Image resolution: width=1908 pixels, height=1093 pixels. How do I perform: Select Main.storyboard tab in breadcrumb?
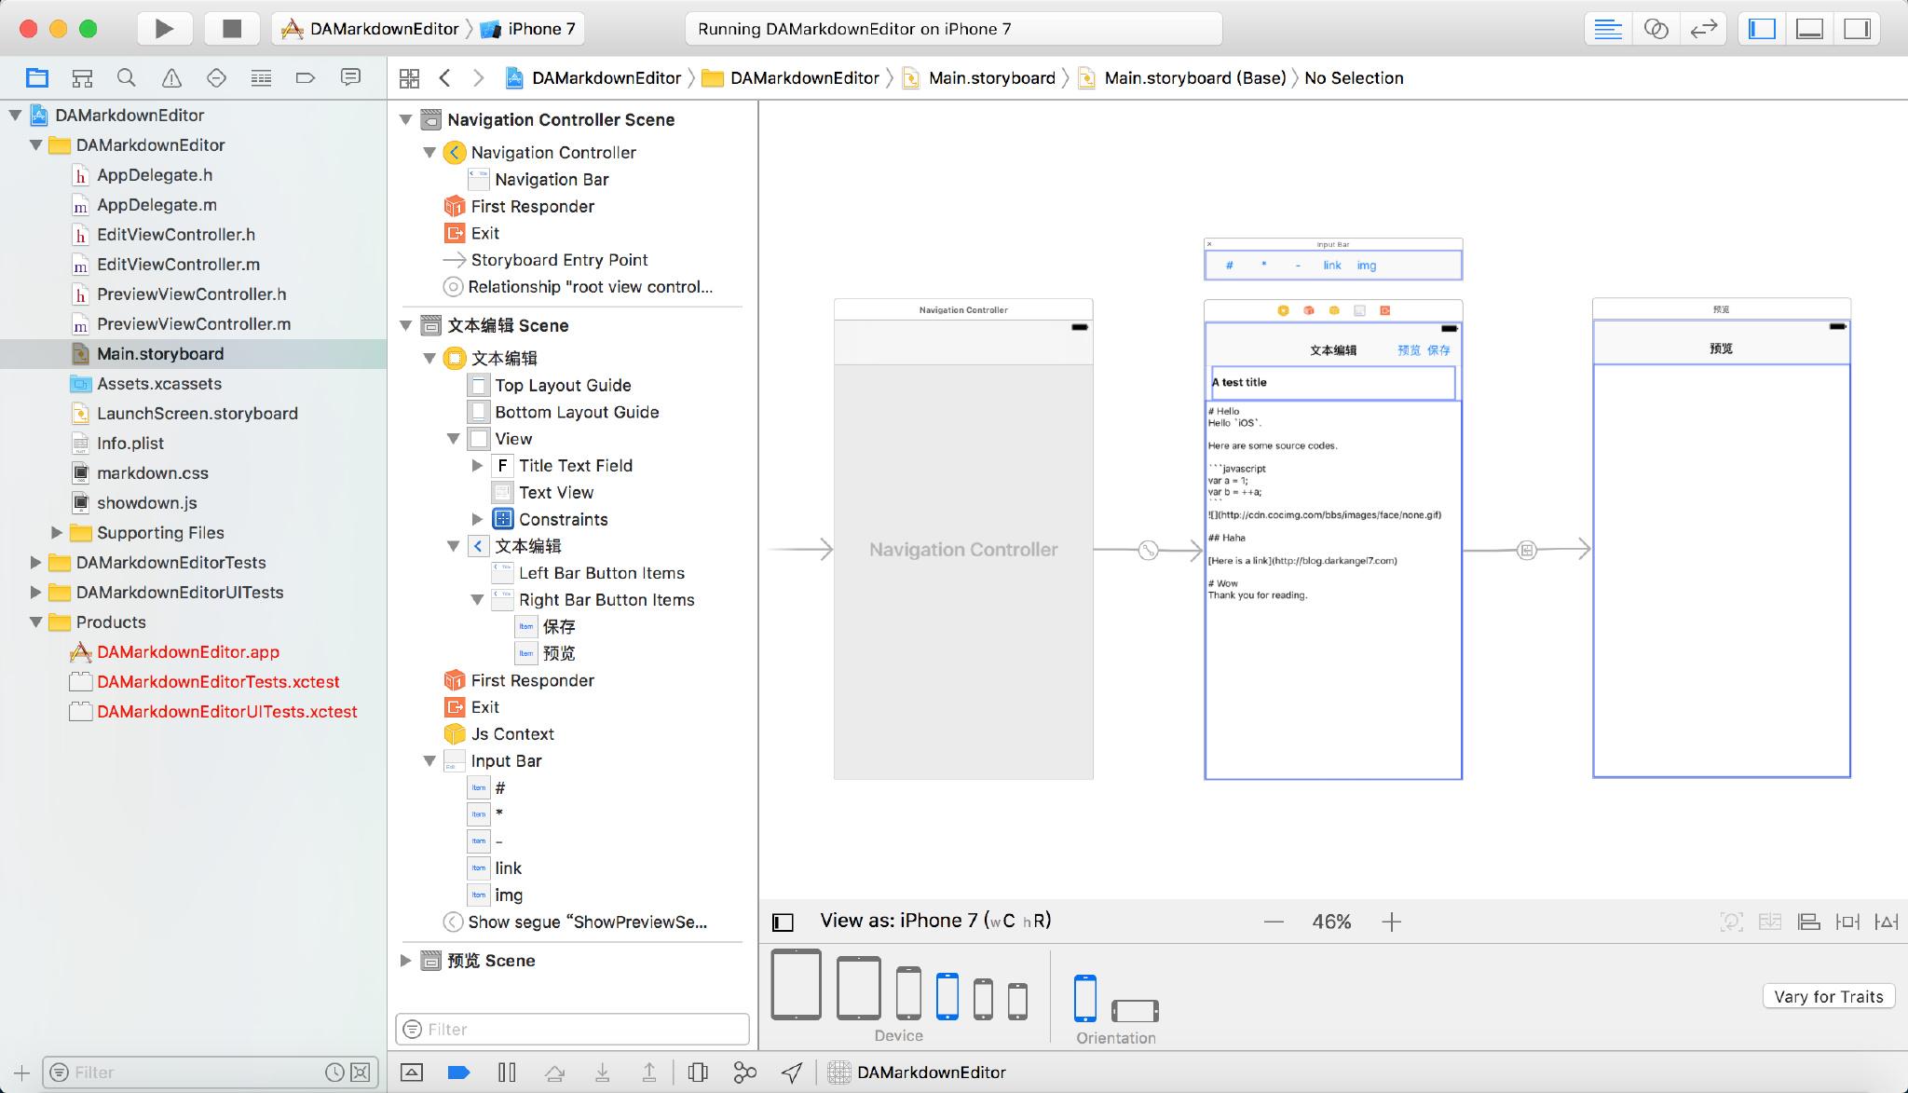990,77
